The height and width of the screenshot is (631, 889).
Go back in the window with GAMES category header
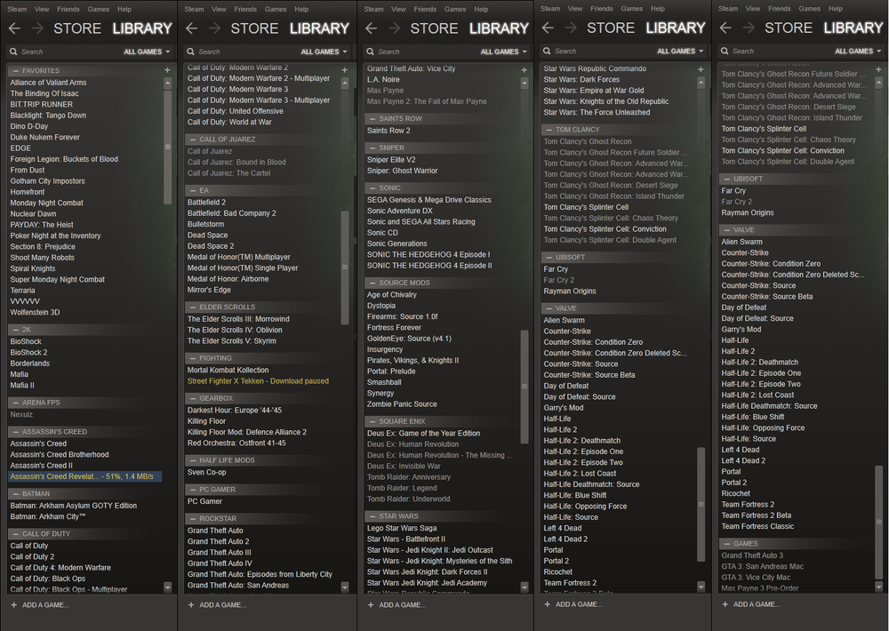point(725,28)
